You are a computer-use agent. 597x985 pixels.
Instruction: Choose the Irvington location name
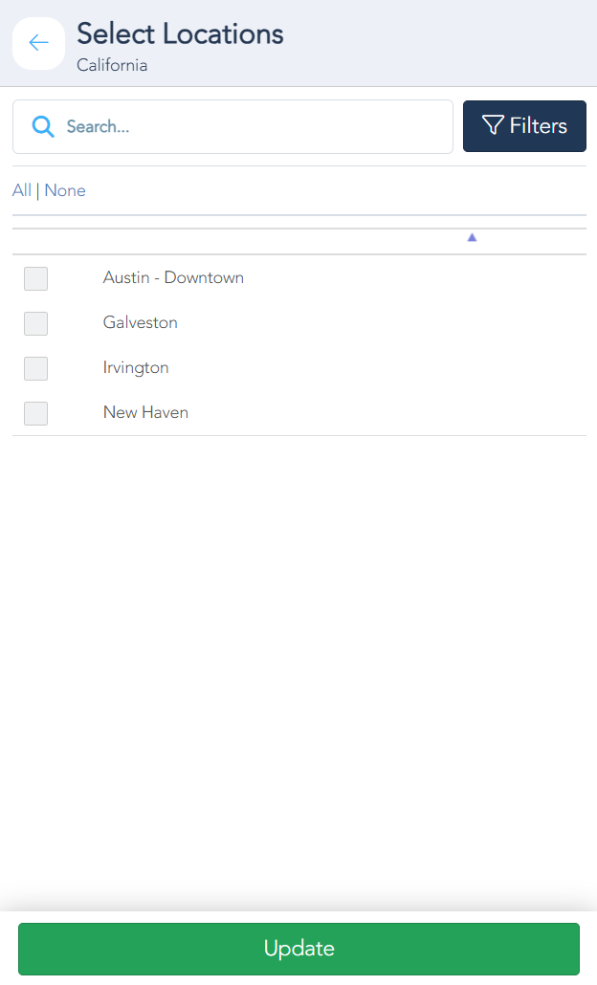pos(136,367)
